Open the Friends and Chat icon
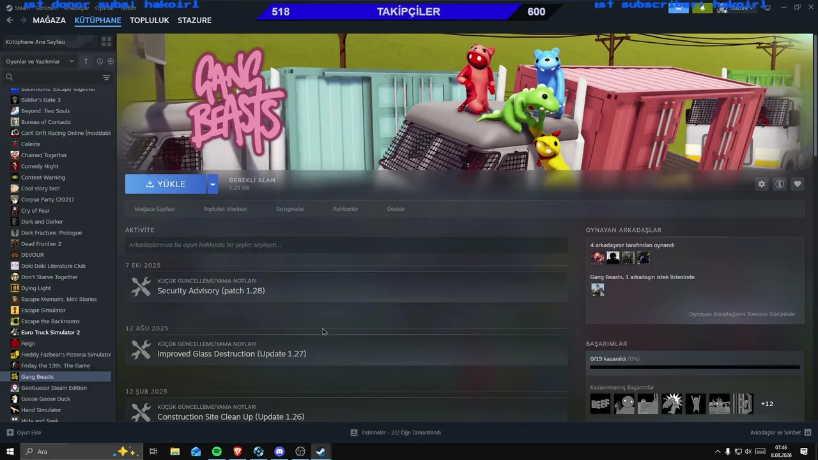This screenshot has width=818, height=460. pyautogui.click(x=808, y=433)
